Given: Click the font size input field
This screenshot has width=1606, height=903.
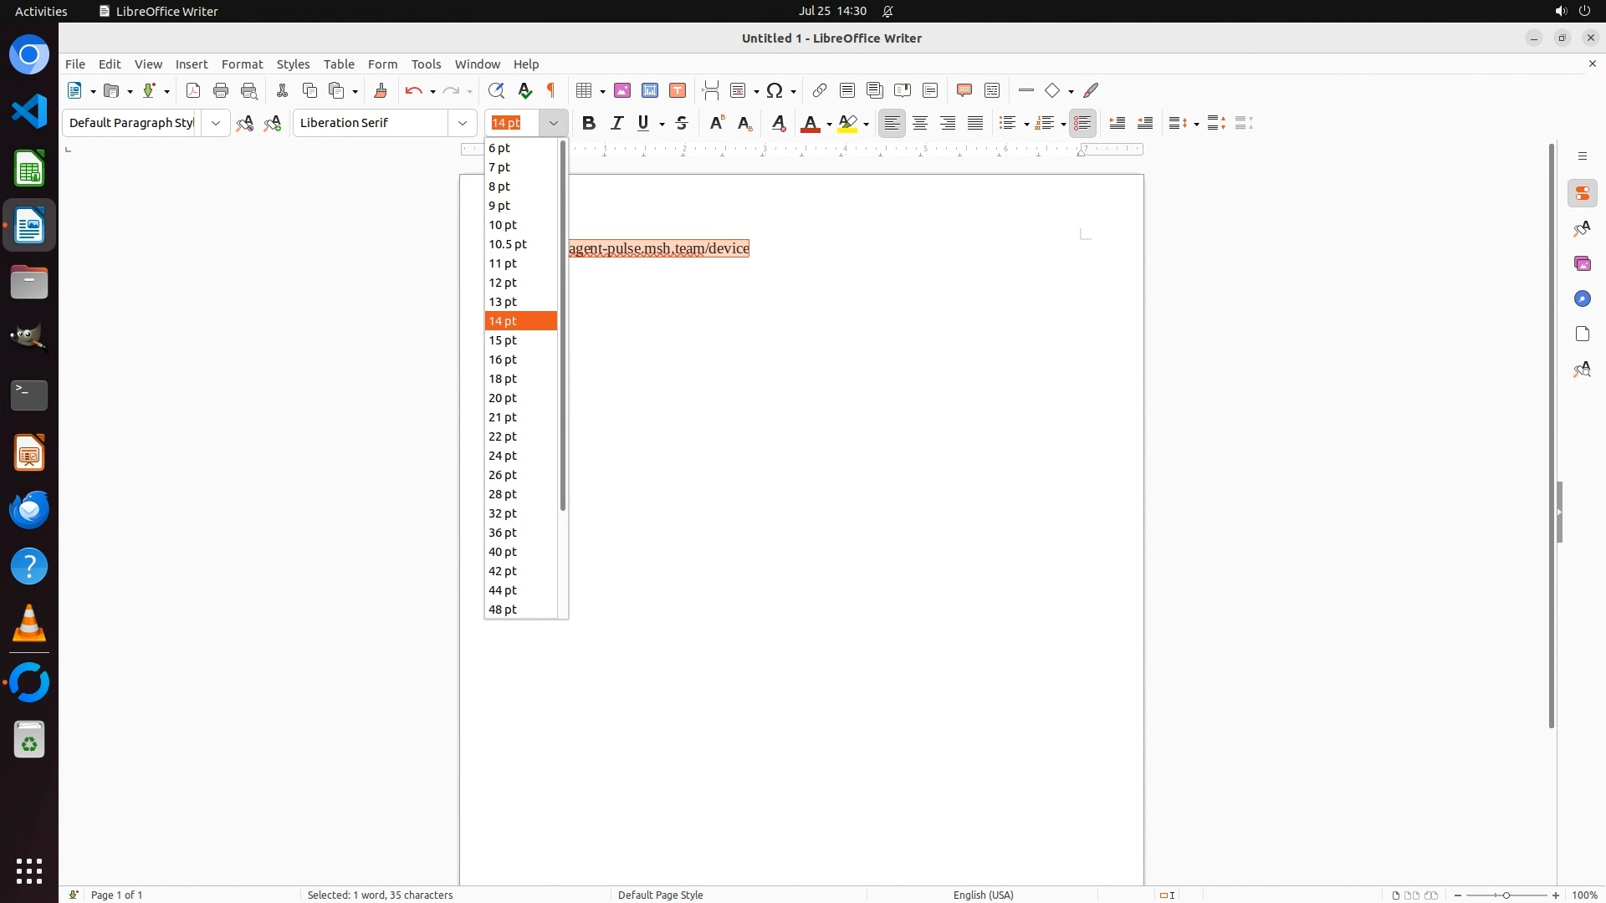Looking at the screenshot, I should (x=513, y=123).
